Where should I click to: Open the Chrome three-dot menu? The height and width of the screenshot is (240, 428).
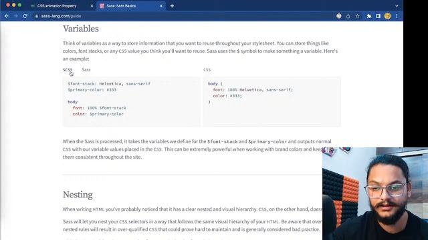pos(397,16)
